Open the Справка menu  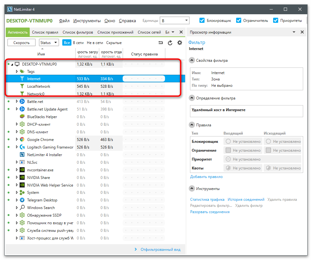click(x=127, y=21)
